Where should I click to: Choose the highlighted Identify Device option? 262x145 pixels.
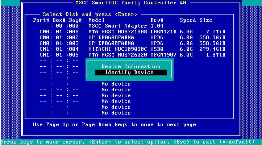(x=131, y=72)
